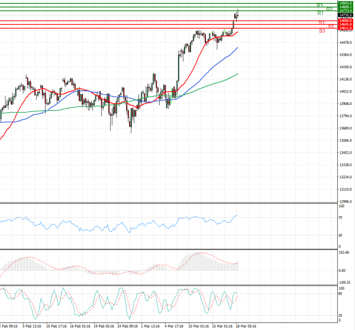The height and width of the screenshot is (330, 355).
Task: Click the -109.25 value on MACD scale
Action: coord(344,283)
